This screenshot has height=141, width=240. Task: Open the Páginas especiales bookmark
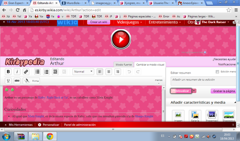[139, 17]
